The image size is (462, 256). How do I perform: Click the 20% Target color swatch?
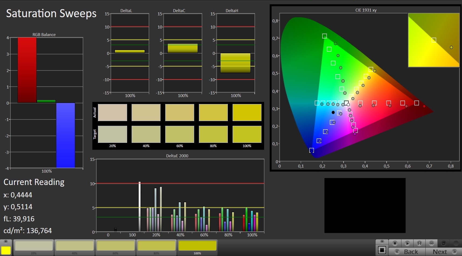click(112, 134)
